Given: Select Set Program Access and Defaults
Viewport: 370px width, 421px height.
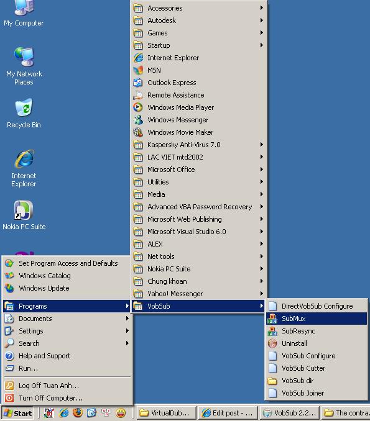Looking at the screenshot, I should 67,263.
